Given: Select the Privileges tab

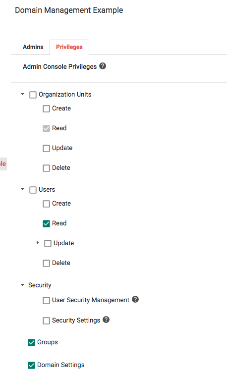Looking at the screenshot, I should [69, 47].
